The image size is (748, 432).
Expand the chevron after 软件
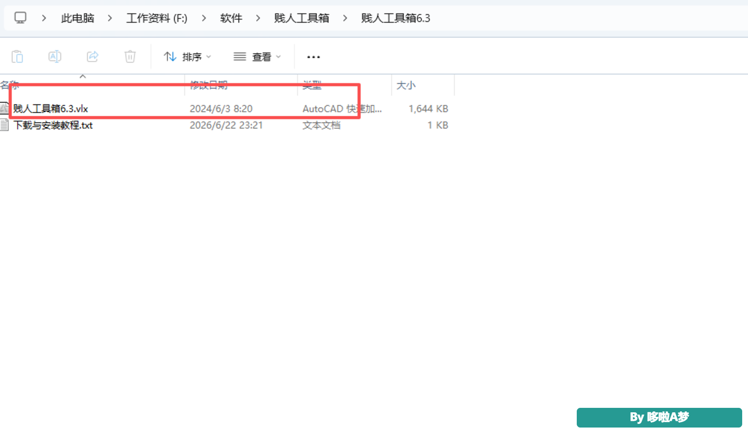[258, 18]
